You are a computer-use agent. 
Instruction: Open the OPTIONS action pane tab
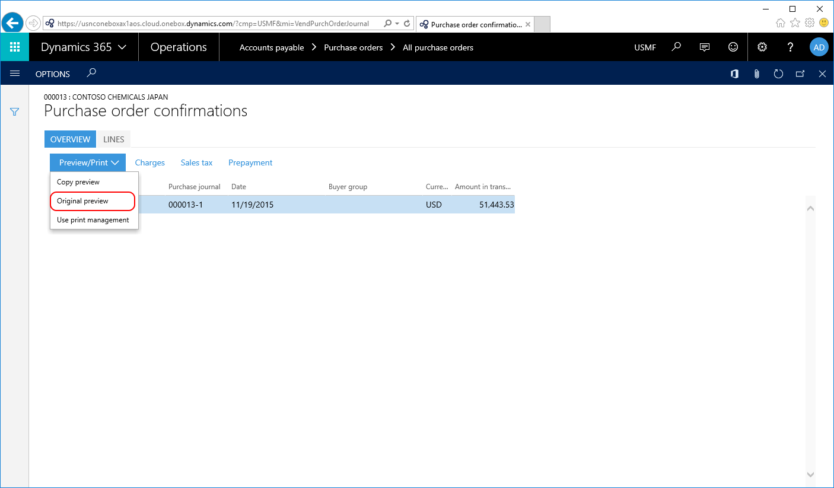click(x=53, y=74)
